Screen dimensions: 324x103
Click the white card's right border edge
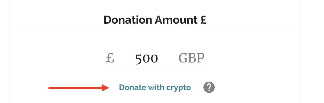pos(299,51)
